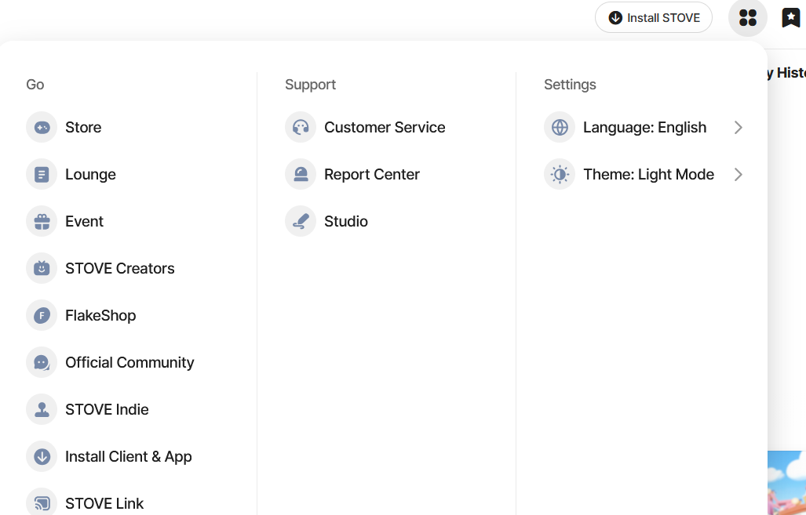Click the Customer Service headset icon

click(301, 127)
